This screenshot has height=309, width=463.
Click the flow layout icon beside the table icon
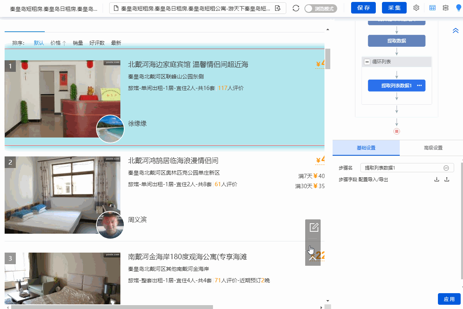point(446,8)
